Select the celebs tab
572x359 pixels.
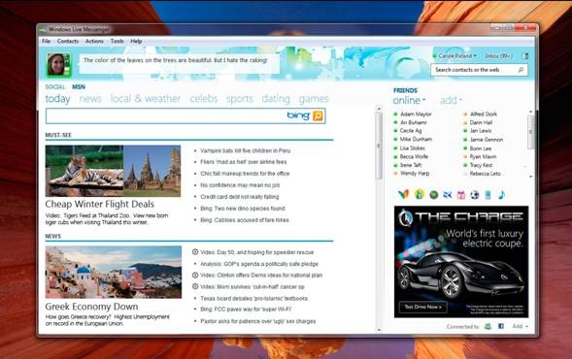204,98
